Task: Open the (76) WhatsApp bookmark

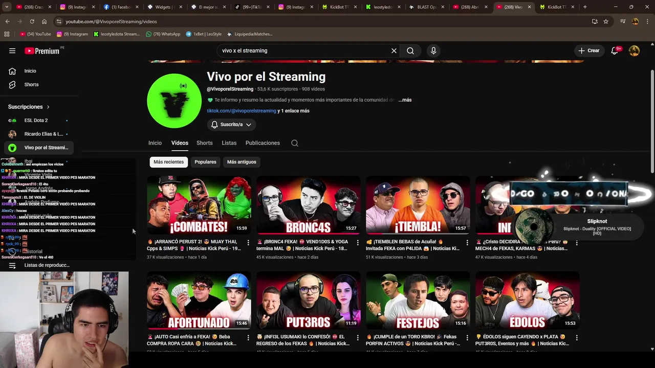Action: [163, 34]
